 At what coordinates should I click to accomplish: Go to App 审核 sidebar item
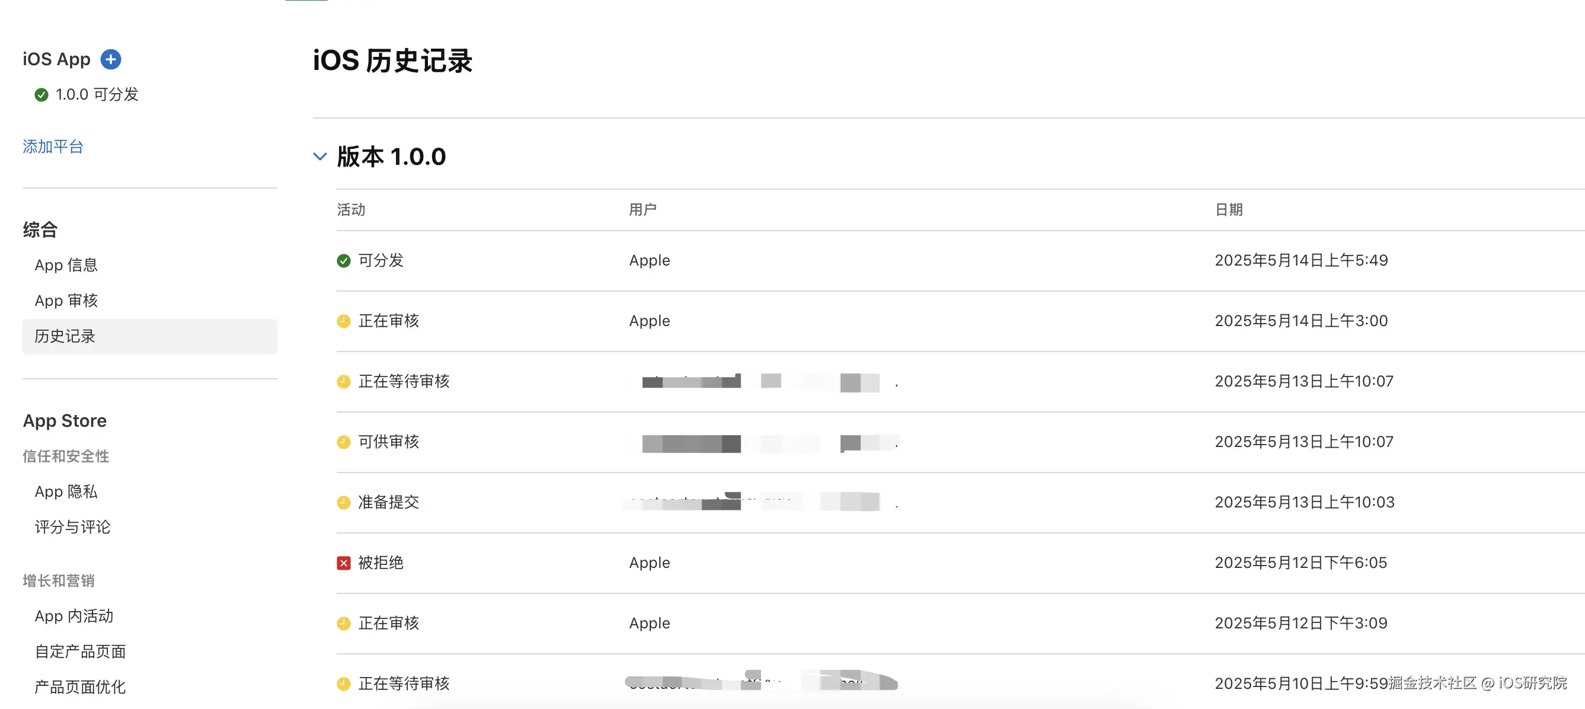coord(66,301)
